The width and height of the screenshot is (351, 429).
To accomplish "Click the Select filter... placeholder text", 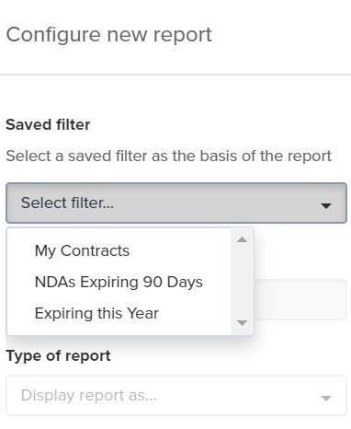I will point(67,203).
